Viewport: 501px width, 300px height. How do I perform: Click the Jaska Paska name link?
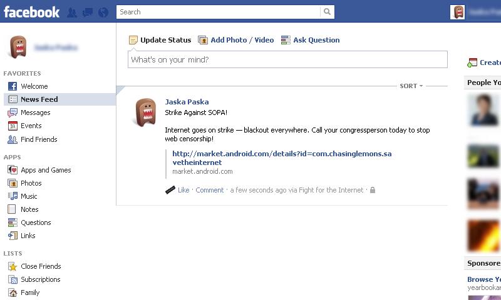[x=187, y=102]
